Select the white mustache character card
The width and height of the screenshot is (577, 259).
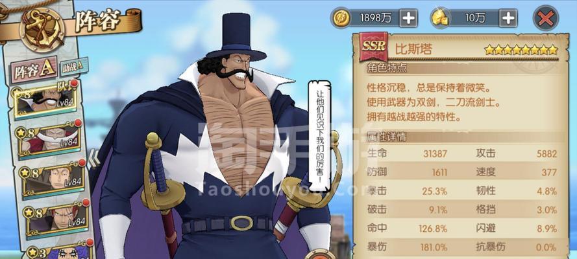coord(49,140)
